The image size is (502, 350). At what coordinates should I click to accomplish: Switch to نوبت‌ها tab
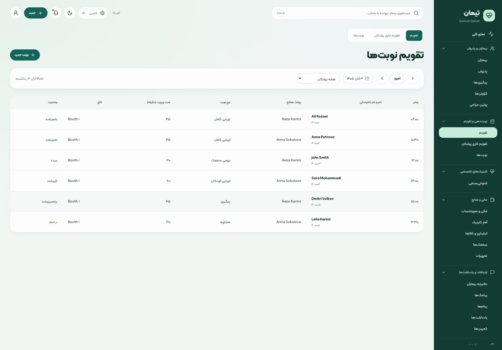359,36
